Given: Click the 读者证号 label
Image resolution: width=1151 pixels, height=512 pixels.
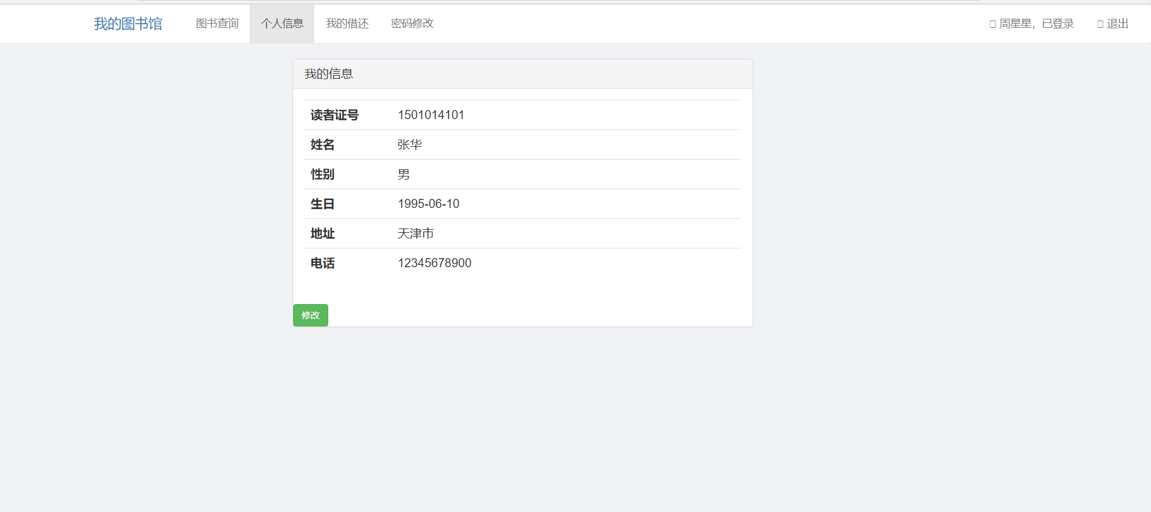Looking at the screenshot, I should [x=335, y=115].
